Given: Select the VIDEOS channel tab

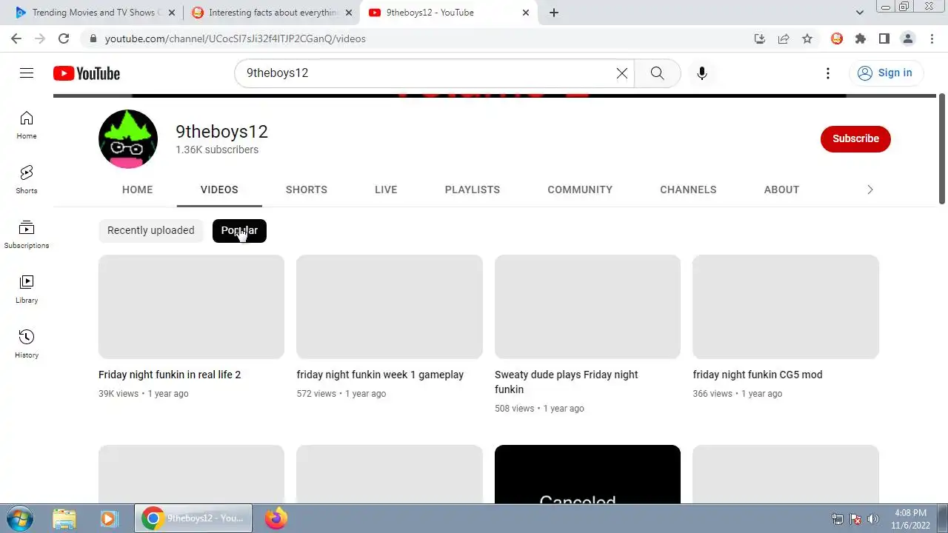Looking at the screenshot, I should click(x=219, y=190).
